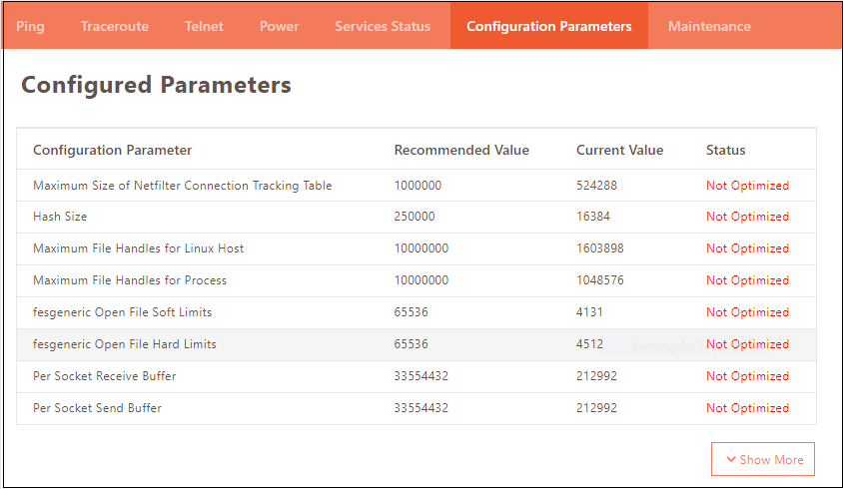
Task: Open the Maintenance tab
Action: point(709,26)
